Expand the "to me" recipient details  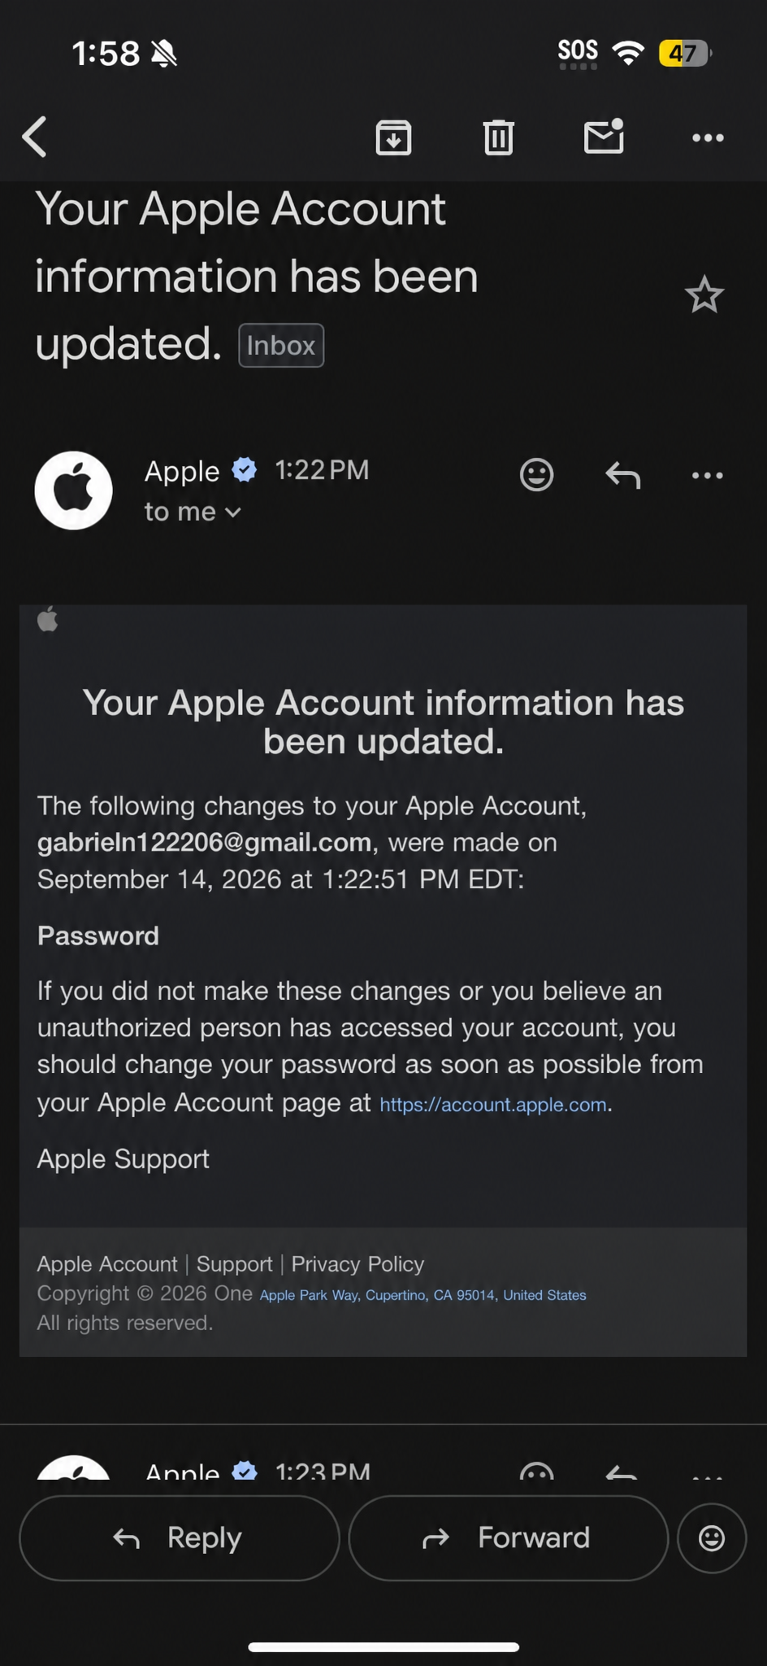point(193,512)
